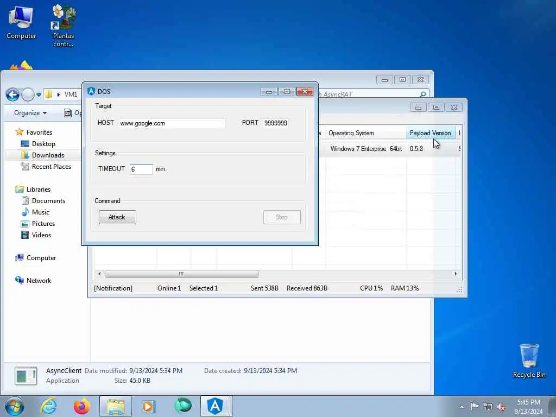Open the Videos library

(41, 235)
